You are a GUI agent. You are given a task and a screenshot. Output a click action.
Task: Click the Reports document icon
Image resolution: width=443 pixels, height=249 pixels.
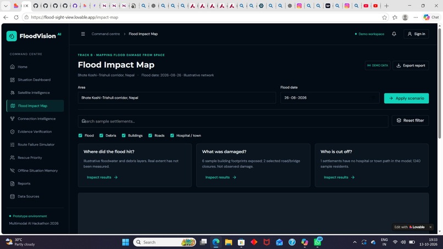click(x=12, y=184)
